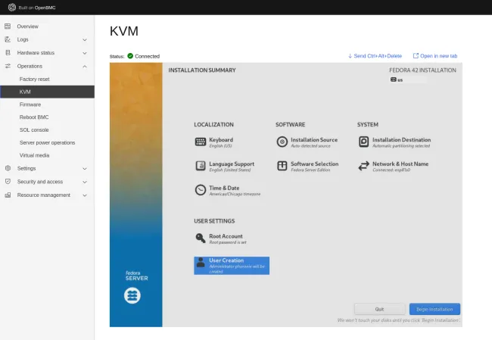The height and width of the screenshot is (340, 492).
Task: Expand Security and access section
Action: pyautogui.click(x=84, y=182)
